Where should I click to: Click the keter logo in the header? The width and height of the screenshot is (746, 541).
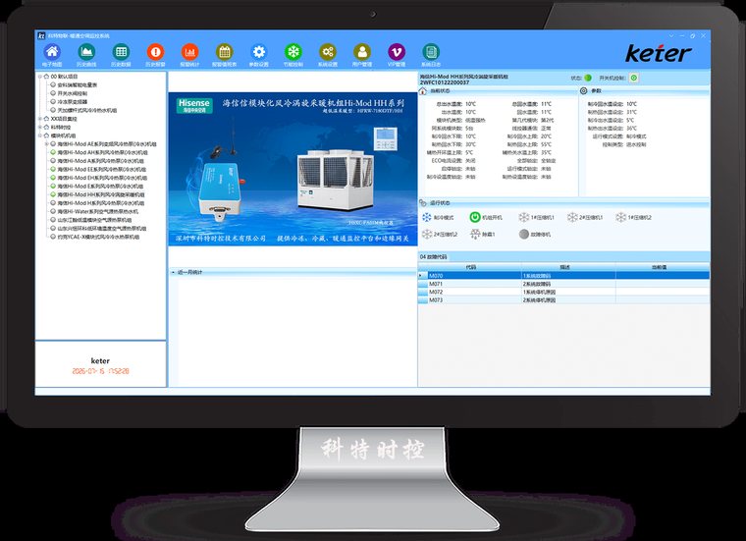(658, 53)
